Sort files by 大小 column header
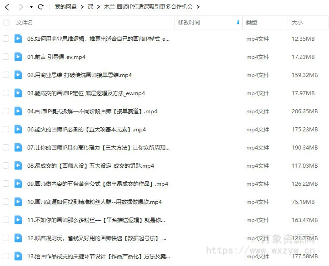The width and height of the screenshot is (329, 266). (297, 22)
